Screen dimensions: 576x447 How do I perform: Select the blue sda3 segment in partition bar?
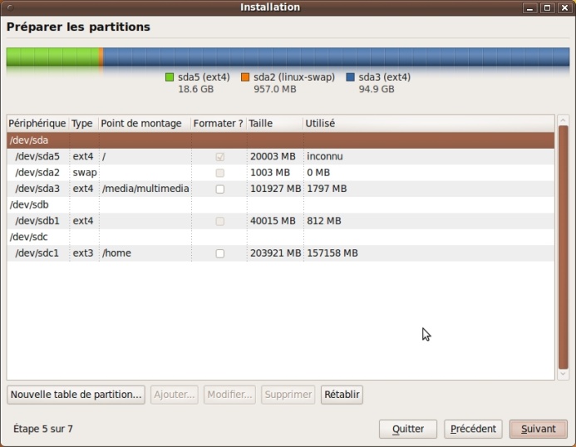pos(332,56)
